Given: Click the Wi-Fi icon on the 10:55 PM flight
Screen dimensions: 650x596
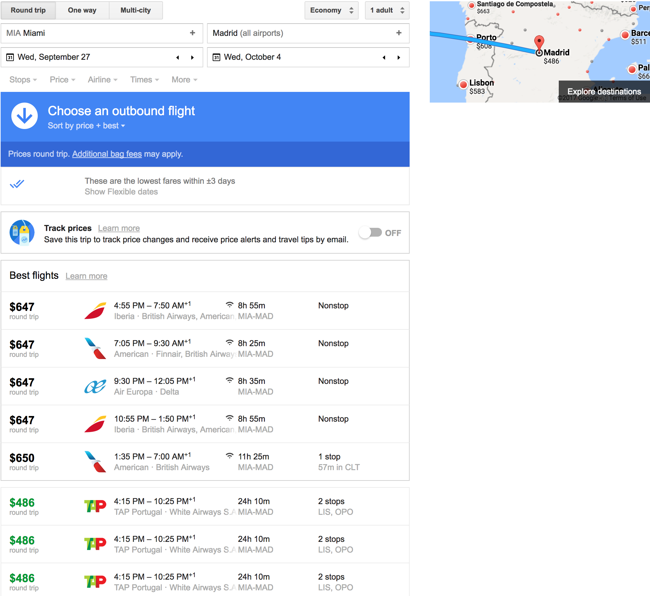Looking at the screenshot, I should point(230,418).
